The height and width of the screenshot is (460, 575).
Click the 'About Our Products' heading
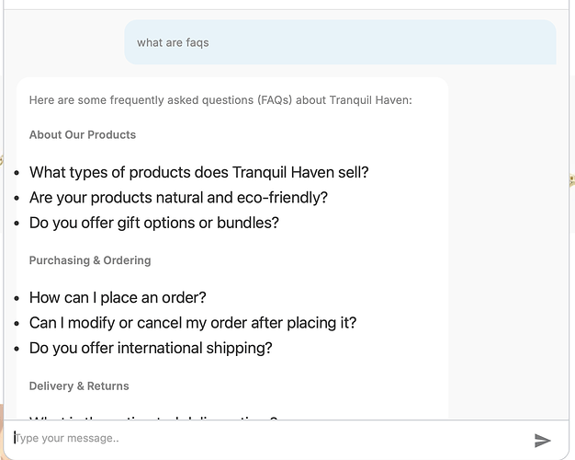coord(83,135)
